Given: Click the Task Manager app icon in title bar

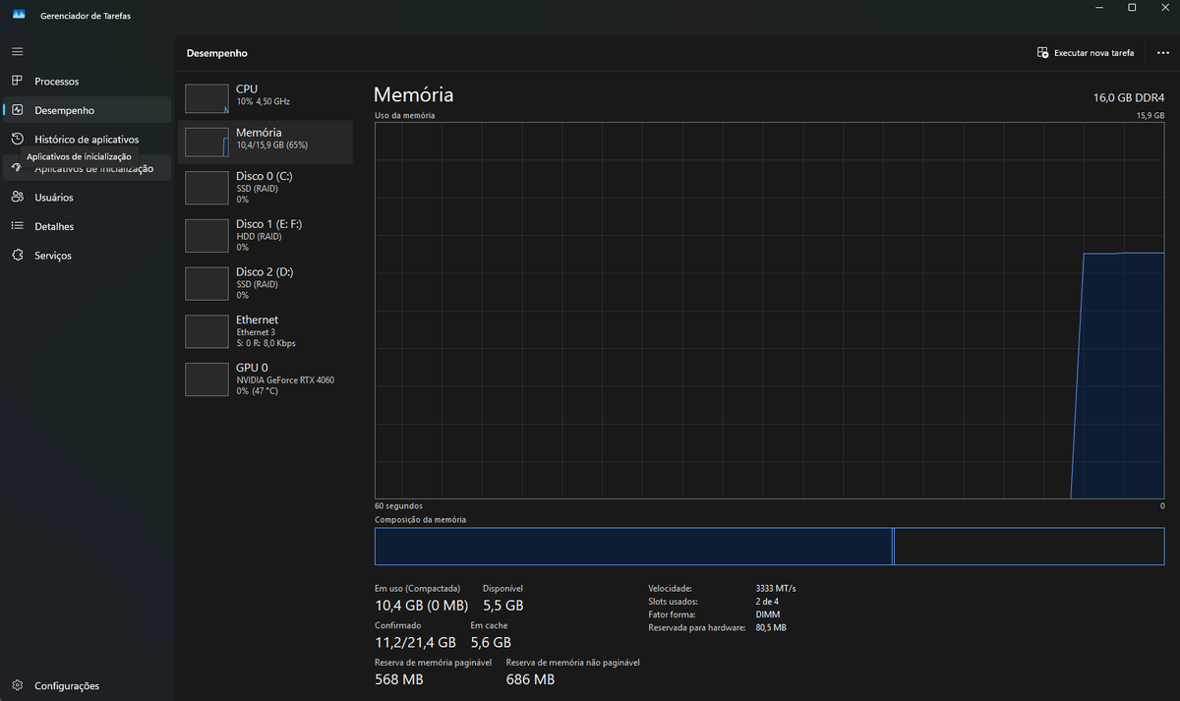Looking at the screenshot, I should click(x=19, y=15).
